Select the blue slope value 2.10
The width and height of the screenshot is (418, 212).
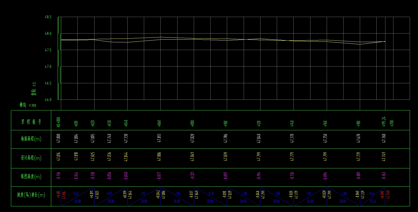tap(143, 194)
